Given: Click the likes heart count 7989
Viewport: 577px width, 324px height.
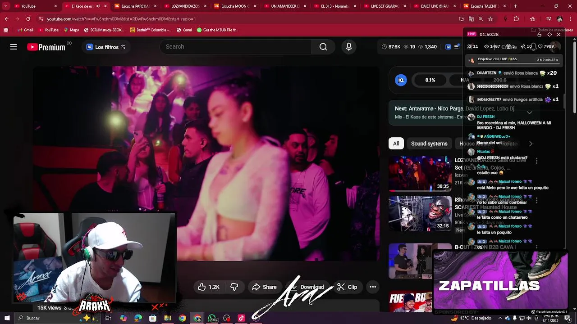Looking at the screenshot, I should 546,46.
